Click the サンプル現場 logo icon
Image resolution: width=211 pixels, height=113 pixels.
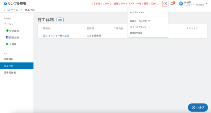pyautogui.click(x=5, y=4)
